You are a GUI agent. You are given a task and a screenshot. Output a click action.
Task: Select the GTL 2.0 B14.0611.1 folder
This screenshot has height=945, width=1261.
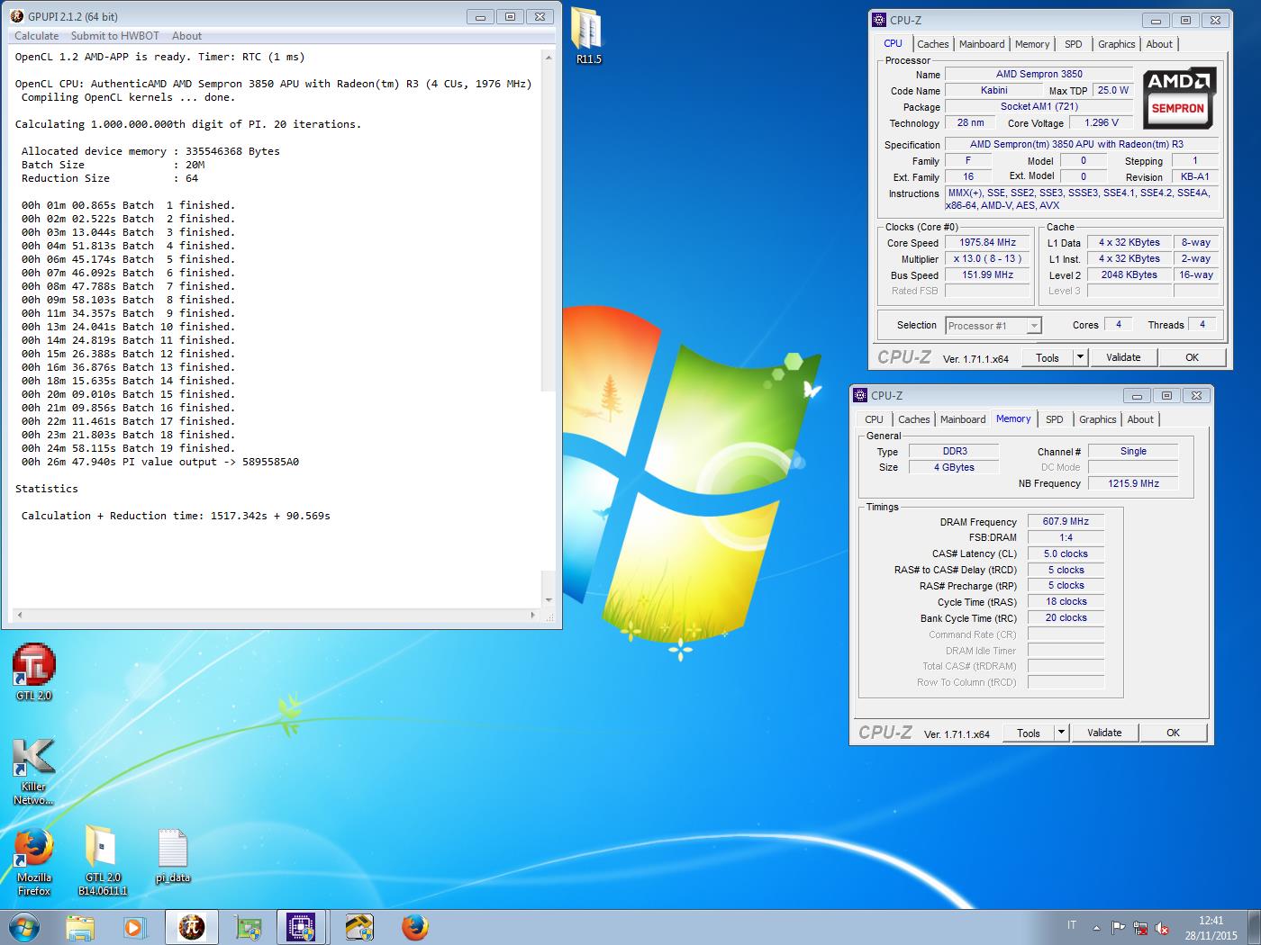[102, 861]
